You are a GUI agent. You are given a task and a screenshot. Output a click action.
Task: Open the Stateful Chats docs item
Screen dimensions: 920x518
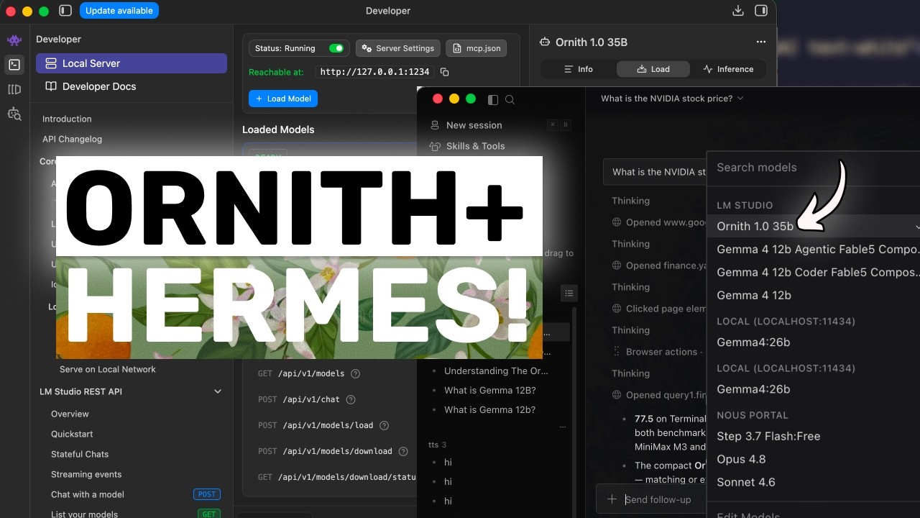[80, 454]
